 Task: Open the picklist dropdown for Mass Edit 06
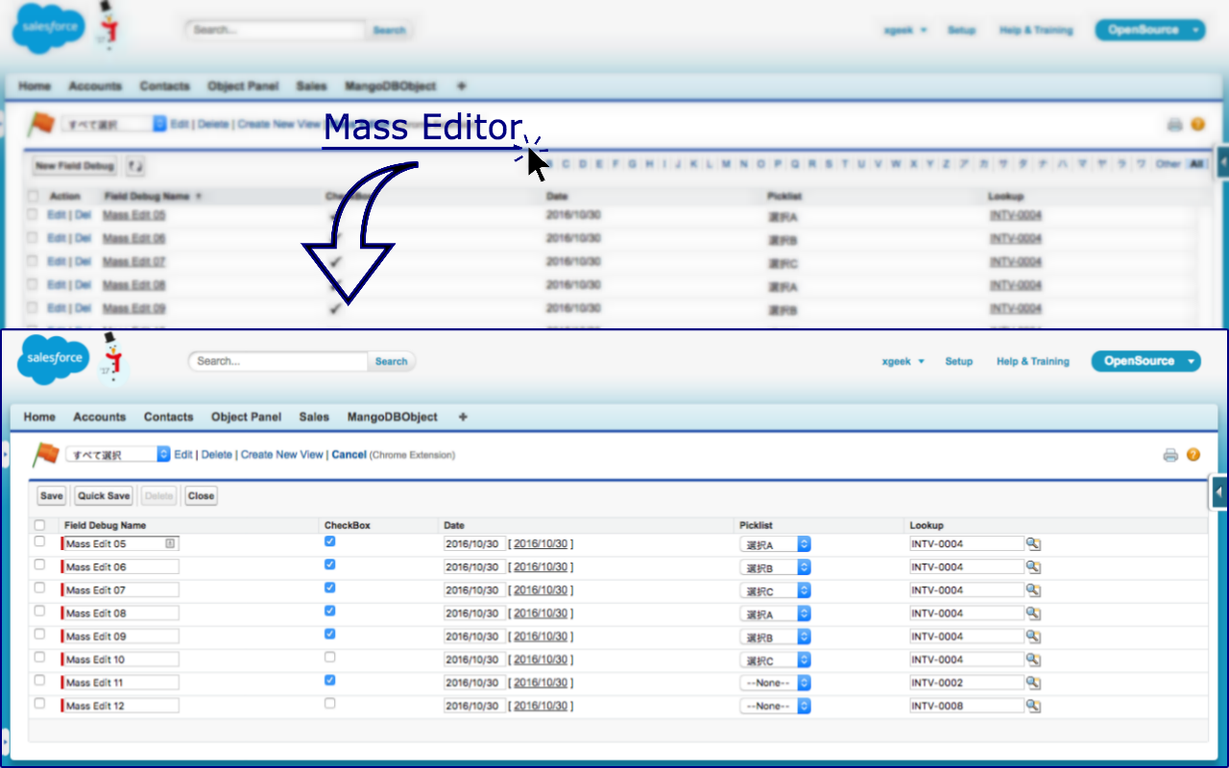click(x=776, y=567)
